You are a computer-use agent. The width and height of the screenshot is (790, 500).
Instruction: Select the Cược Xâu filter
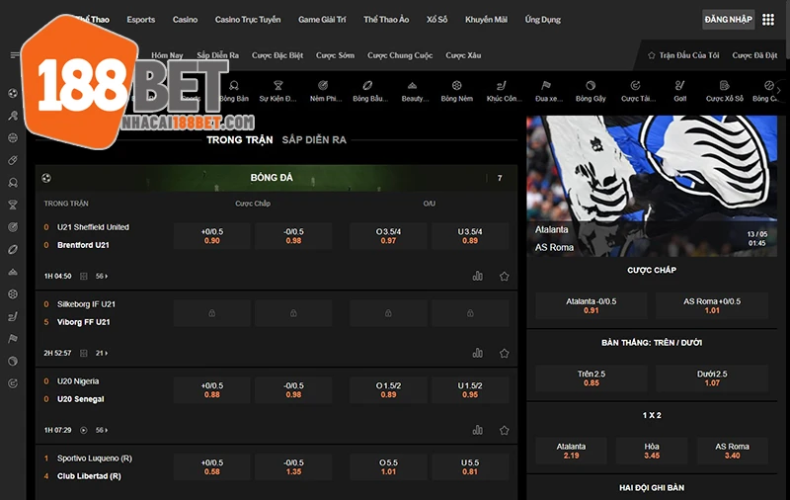(x=463, y=55)
